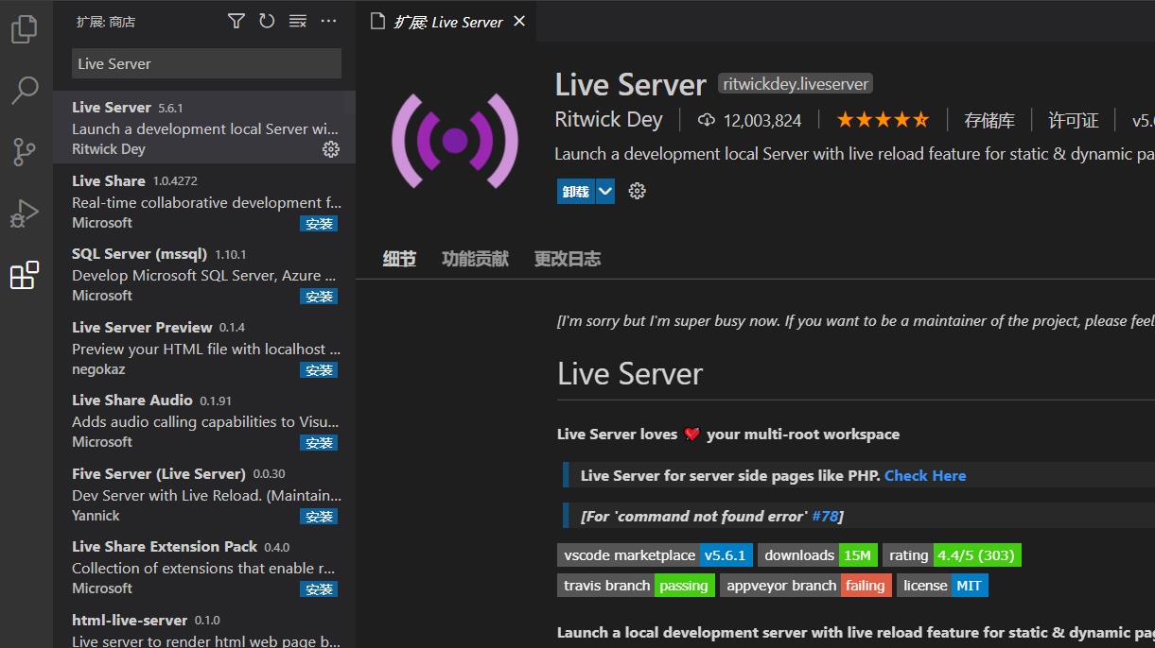
Task: Select the Live Share 1.0.4272 list entry
Action: (x=204, y=201)
